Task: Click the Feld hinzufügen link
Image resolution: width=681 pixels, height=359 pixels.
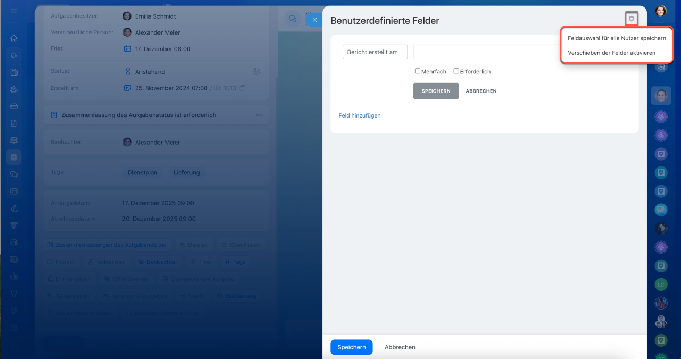Action: (x=360, y=115)
